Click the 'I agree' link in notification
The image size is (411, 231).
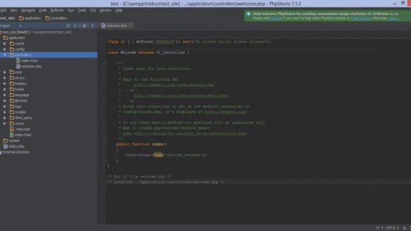coord(276,19)
